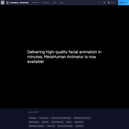Select the More Uses tag

51,126
